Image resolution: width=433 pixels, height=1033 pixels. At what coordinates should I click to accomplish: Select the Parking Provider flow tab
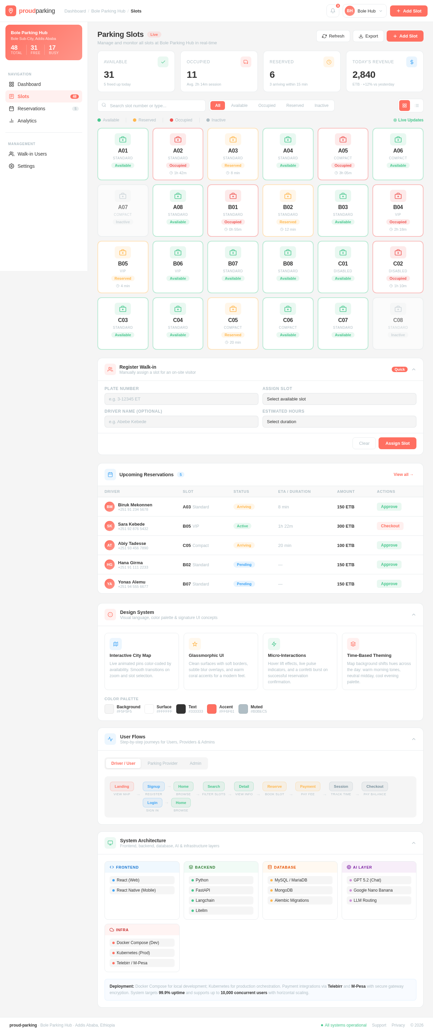[x=162, y=763]
